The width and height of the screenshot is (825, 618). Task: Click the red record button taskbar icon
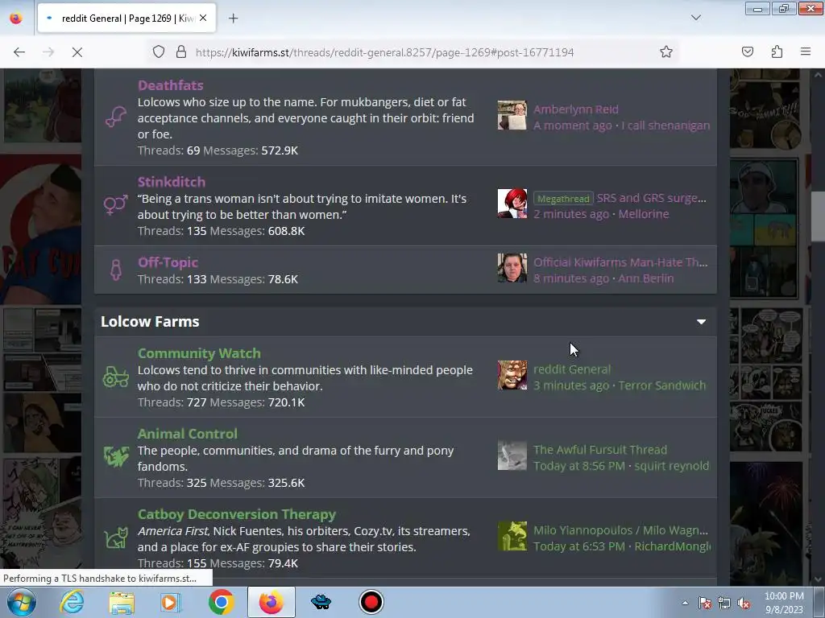(371, 602)
